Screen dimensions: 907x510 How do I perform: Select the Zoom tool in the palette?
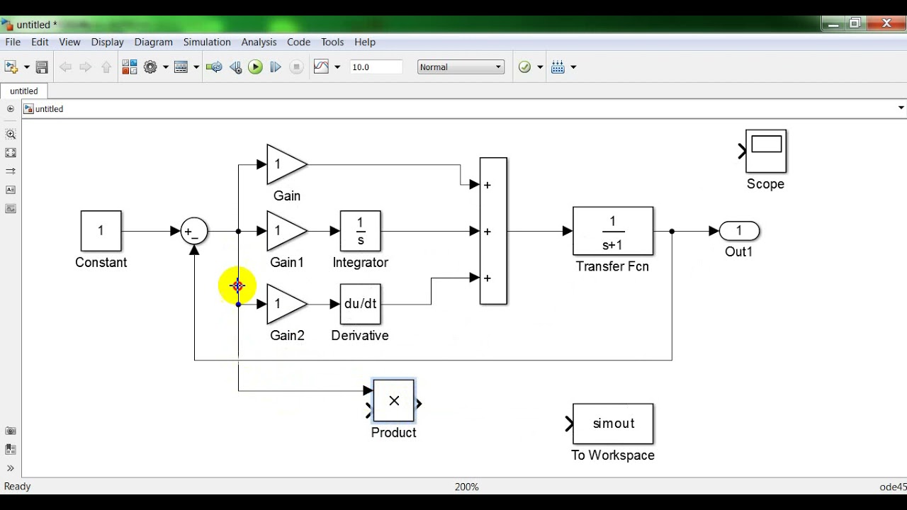coord(11,134)
